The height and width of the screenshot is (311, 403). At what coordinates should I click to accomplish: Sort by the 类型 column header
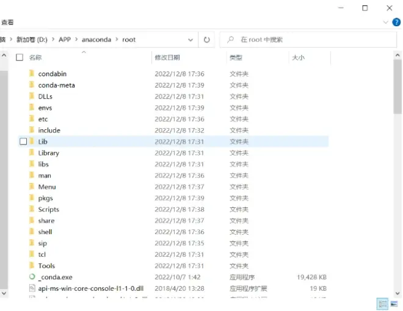click(x=236, y=57)
